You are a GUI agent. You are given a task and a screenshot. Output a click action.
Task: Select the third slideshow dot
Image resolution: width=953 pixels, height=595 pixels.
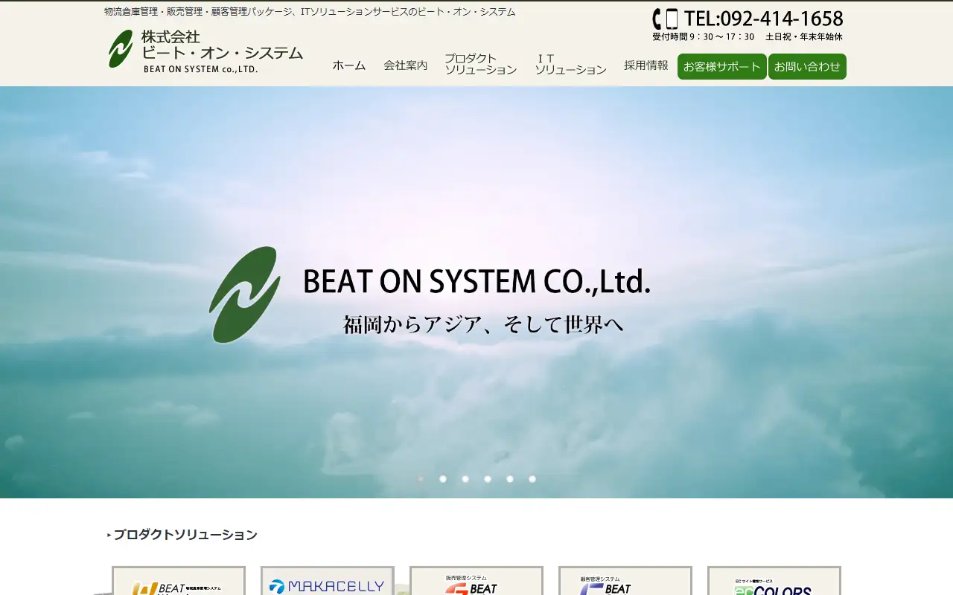coord(465,479)
